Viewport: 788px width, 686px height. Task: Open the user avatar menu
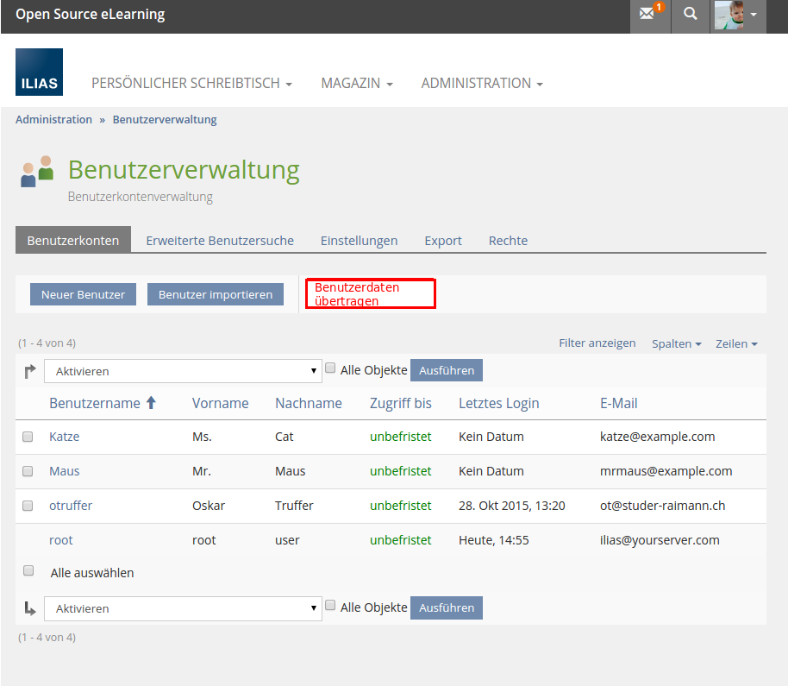point(738,16)
